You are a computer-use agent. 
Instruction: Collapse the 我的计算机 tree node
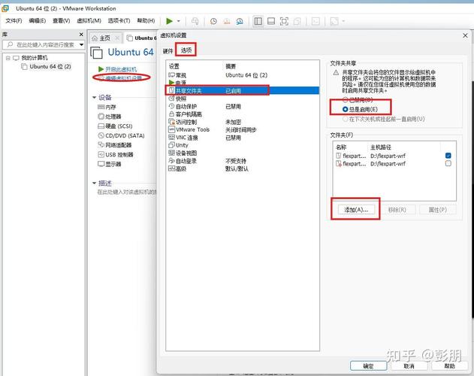(8, 58)
